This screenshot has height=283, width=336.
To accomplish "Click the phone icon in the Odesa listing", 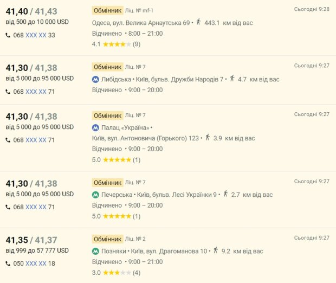I will tap(8, 35).
